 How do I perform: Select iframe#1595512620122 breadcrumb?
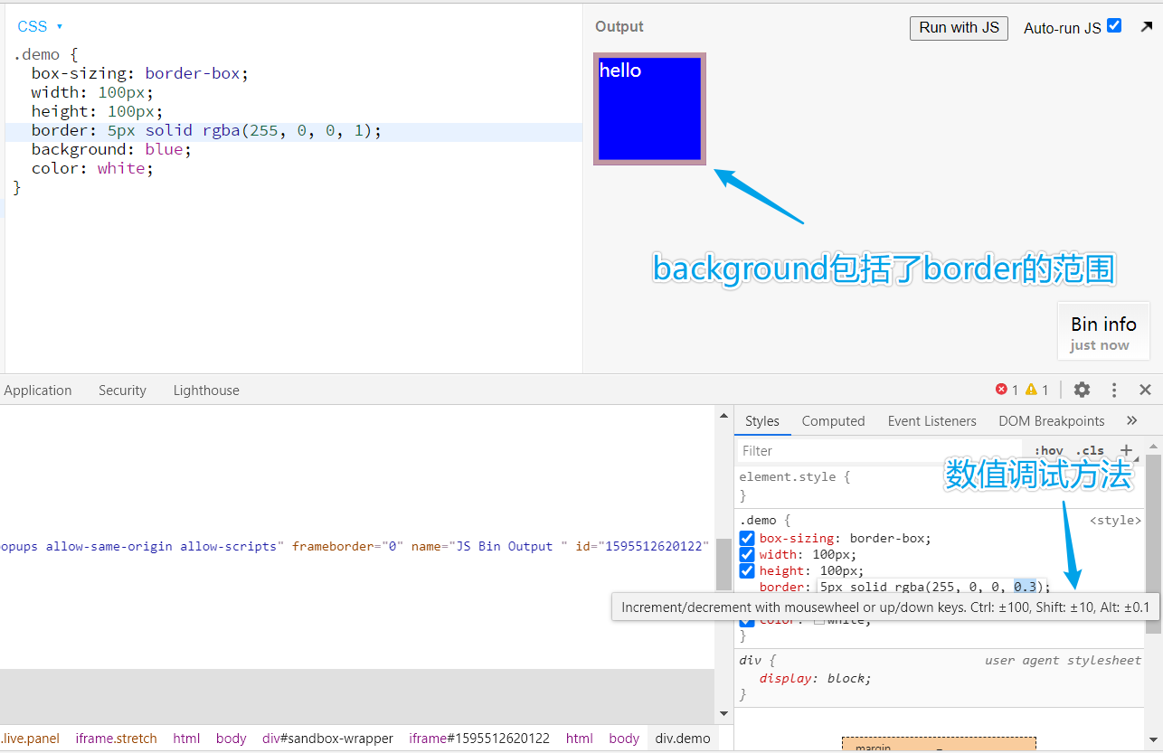[479, 739]
